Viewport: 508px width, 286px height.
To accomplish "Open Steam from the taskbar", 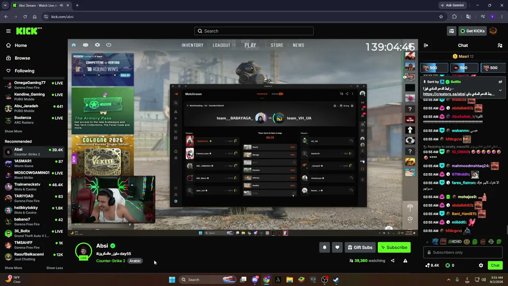I will 336,280.
